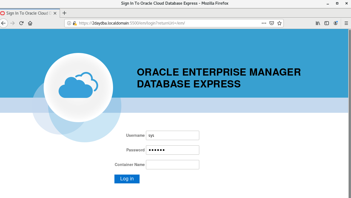The width and height of the screenshot is (351, 198).
Task: Open Firefox account avatar icon
Action: [336, 23]
